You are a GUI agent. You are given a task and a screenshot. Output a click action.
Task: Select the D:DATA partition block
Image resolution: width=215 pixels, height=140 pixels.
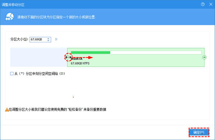[136, 57]
